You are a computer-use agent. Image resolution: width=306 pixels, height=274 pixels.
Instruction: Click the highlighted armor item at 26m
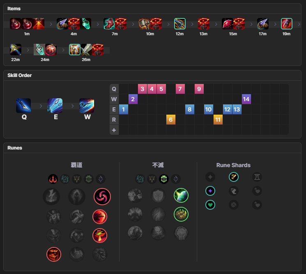[x=74, y=50]
